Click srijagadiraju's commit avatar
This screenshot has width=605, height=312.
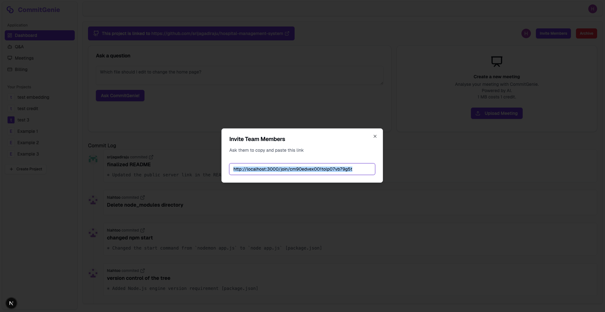pyautogui.click(x=93, y=159)
